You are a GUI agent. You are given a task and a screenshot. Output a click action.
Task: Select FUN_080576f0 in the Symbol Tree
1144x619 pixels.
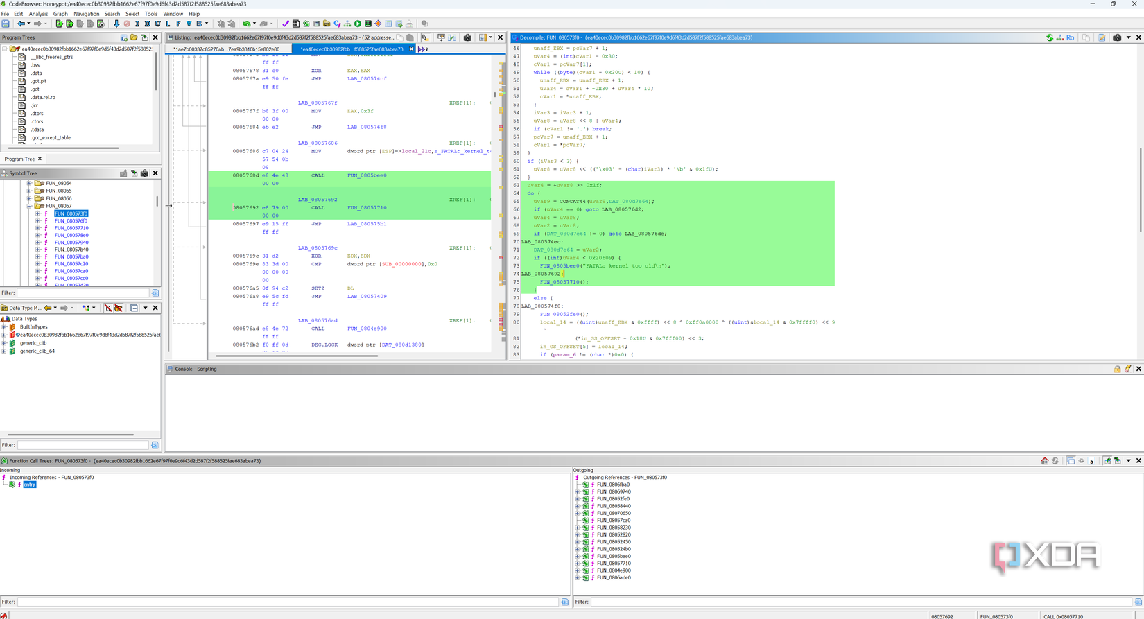point(71,220)
